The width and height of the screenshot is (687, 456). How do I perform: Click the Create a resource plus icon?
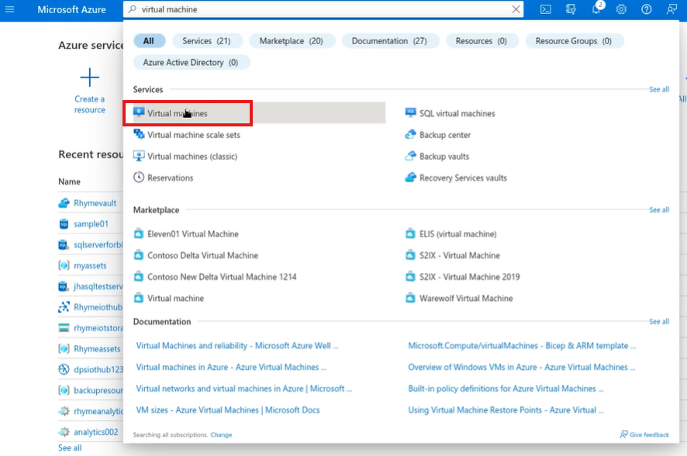pyautogui.click(x=89, y=78)
